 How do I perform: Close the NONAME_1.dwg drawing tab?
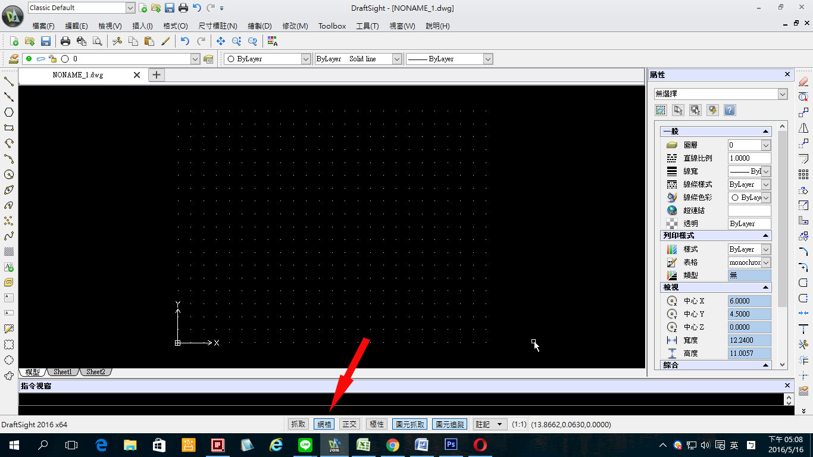[x=137, y=75]
